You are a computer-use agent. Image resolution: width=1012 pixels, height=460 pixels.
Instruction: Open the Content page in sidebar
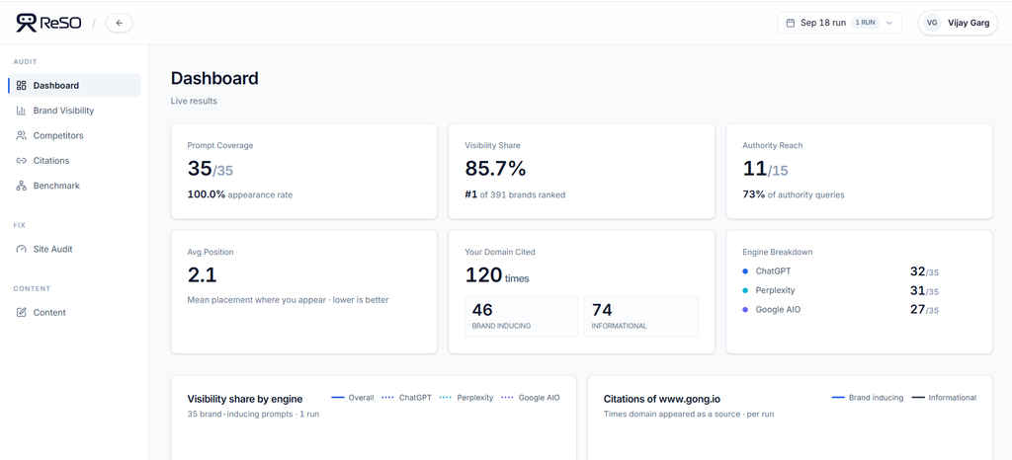74,313
